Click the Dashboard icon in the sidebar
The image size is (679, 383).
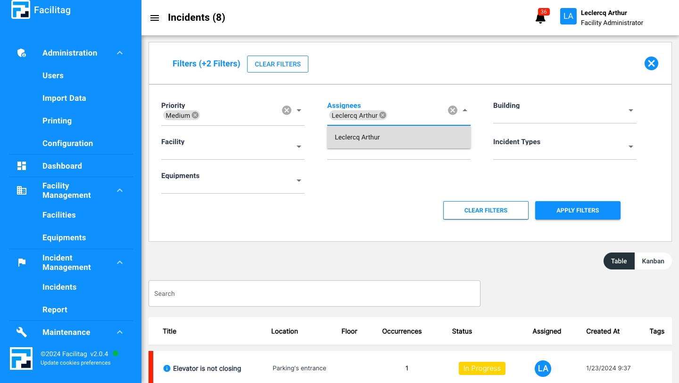pos(21,165)
